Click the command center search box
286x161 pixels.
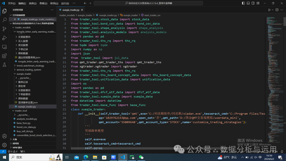pos(148,3)
